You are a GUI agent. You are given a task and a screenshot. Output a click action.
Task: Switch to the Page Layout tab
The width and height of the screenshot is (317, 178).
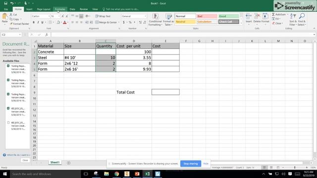[x=44, y=9]
